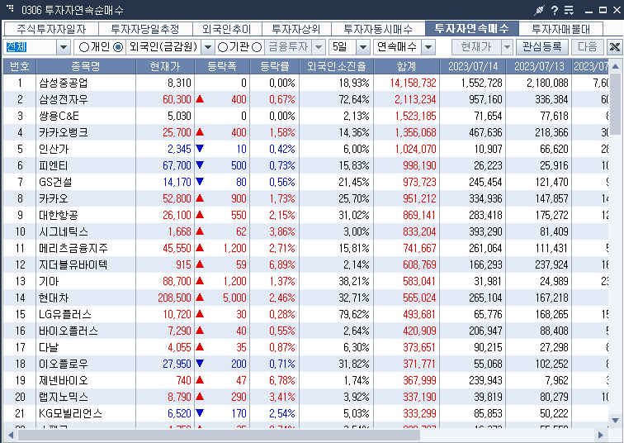This screenshot has width=624, height=443.
Task: Click the 번호 column header
Action: 20,66
